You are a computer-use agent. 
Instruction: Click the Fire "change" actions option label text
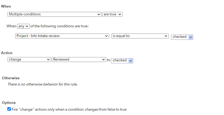click(69, 109)
